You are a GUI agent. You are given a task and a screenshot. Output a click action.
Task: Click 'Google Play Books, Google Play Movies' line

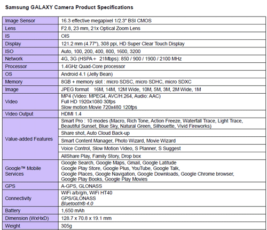(x=104, y=179)
